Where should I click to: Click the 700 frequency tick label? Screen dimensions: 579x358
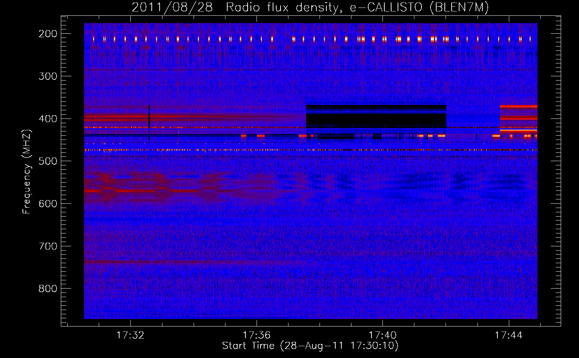[48, 246]
